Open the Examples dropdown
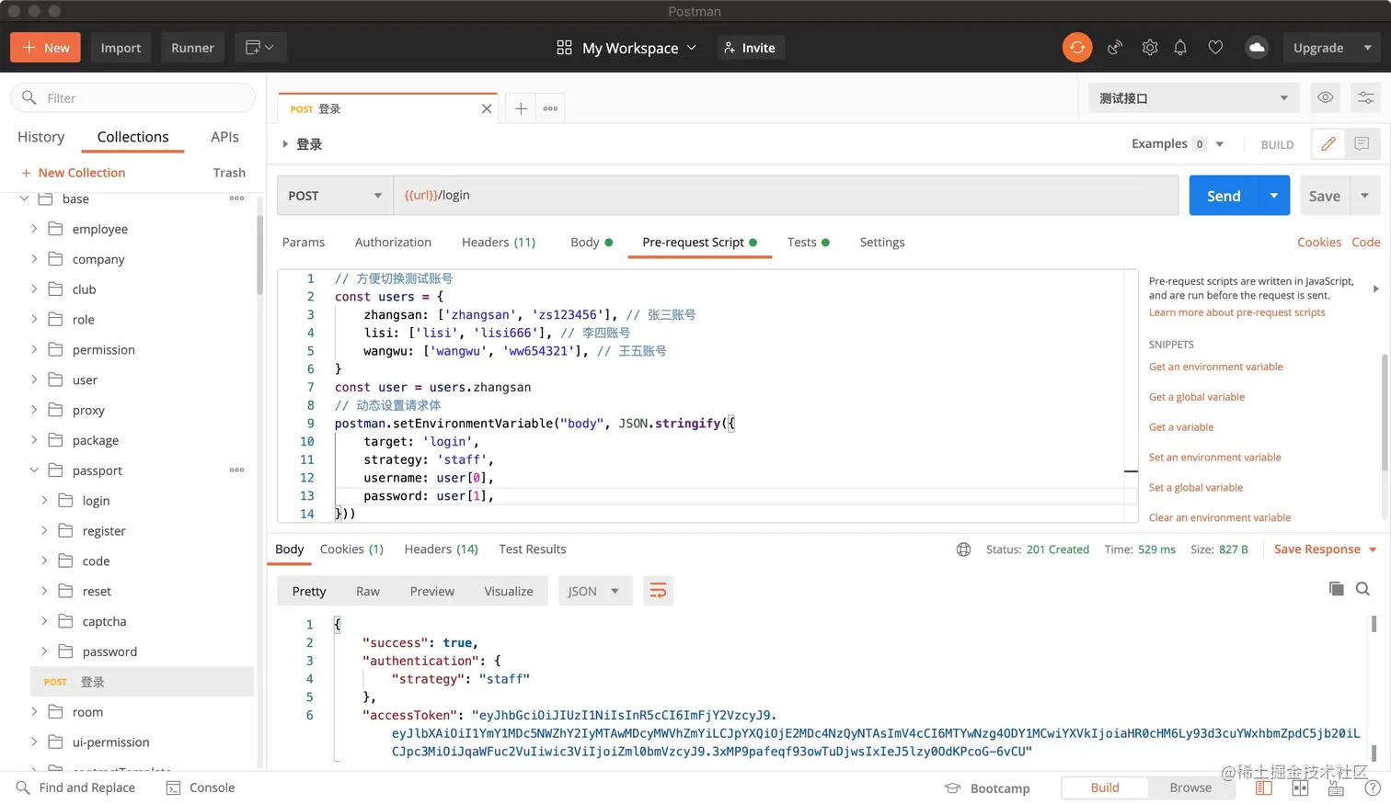 [1178, 144]
